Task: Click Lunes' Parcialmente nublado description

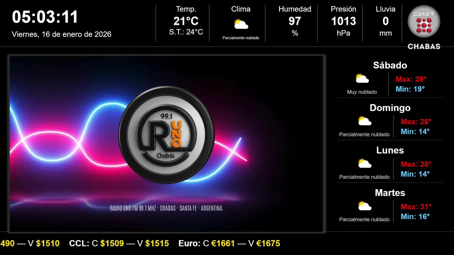Action: 364,177
